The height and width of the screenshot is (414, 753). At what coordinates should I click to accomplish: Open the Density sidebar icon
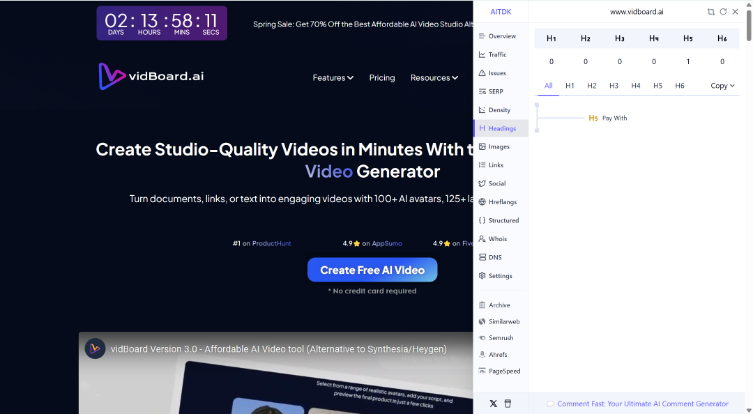[x=482, y=110]
